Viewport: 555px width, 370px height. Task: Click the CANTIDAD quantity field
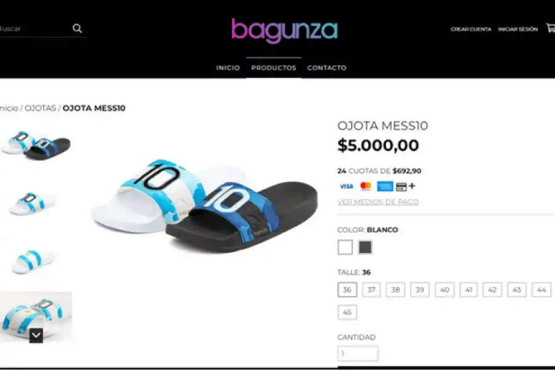click(358, 353)
